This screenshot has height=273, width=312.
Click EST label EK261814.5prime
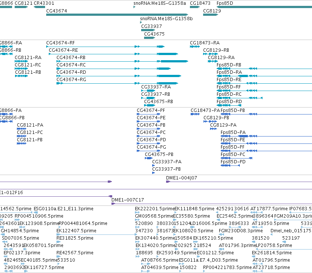pyautogui.click(x=272, y=253)
